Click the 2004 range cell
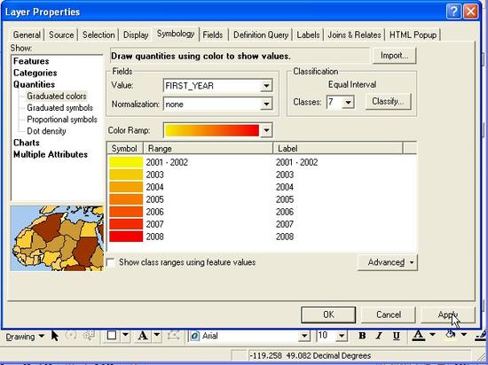 (154, 187)
